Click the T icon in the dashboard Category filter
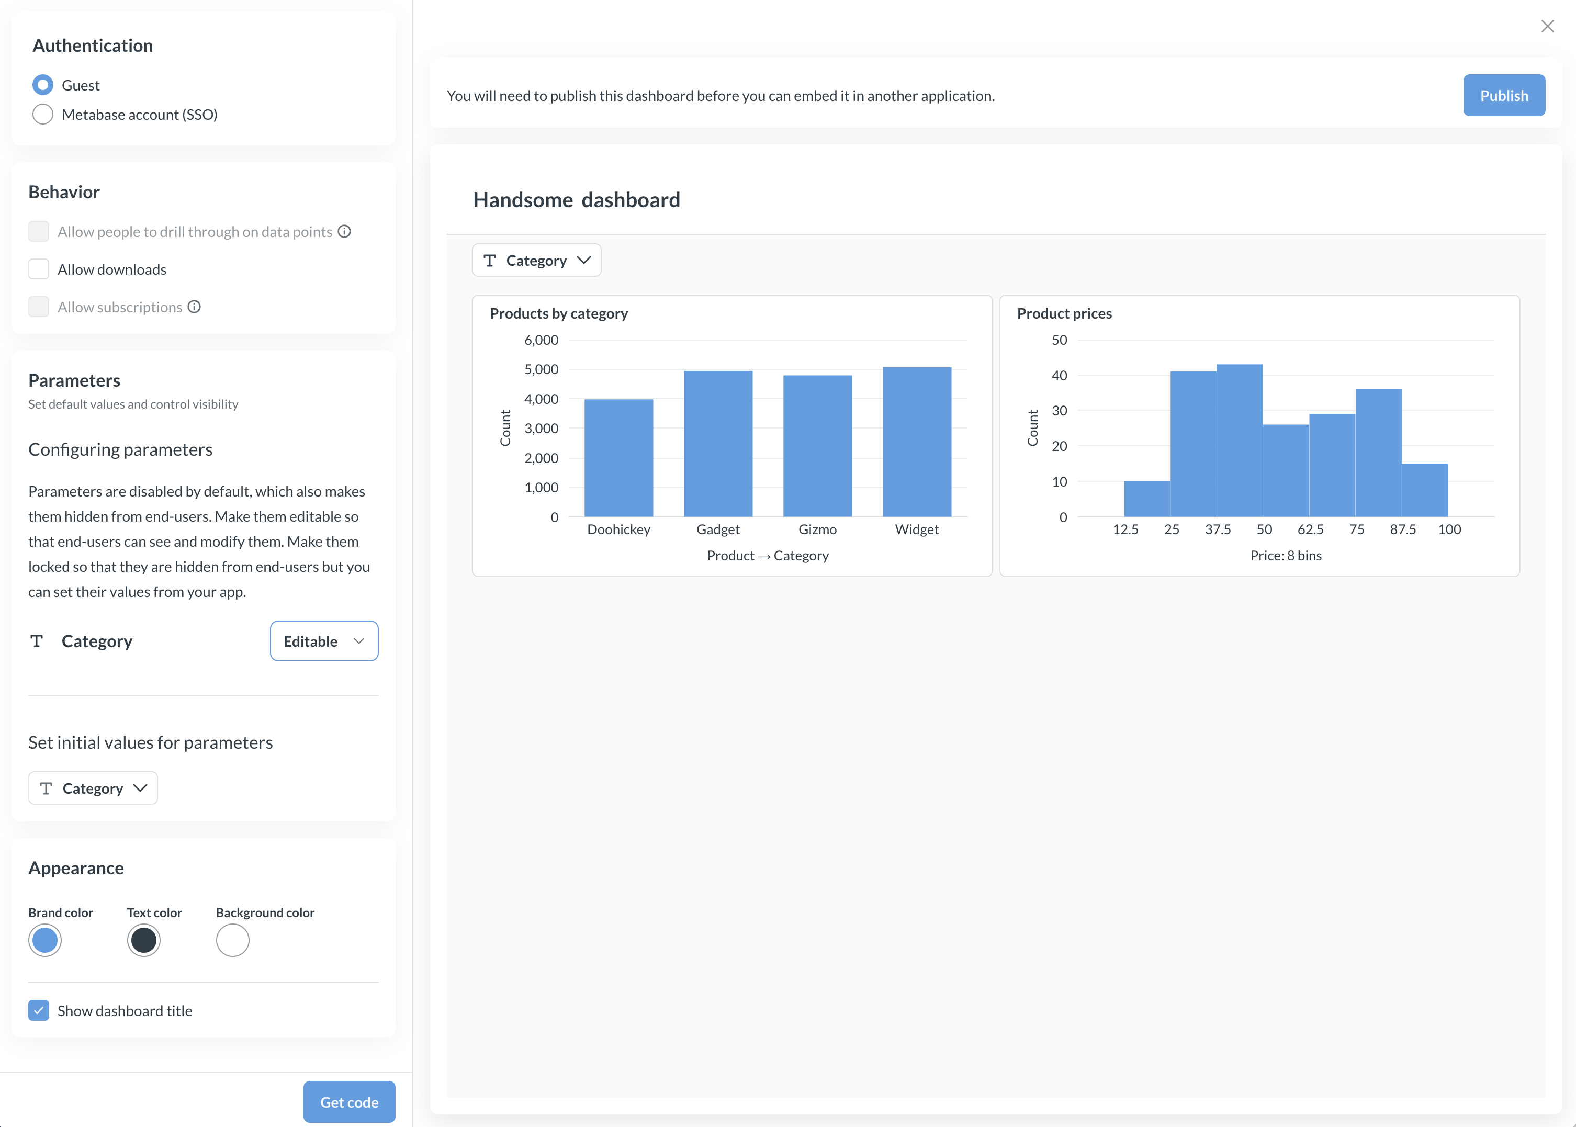The image size is (1576, 1127). tap(490, 260)
